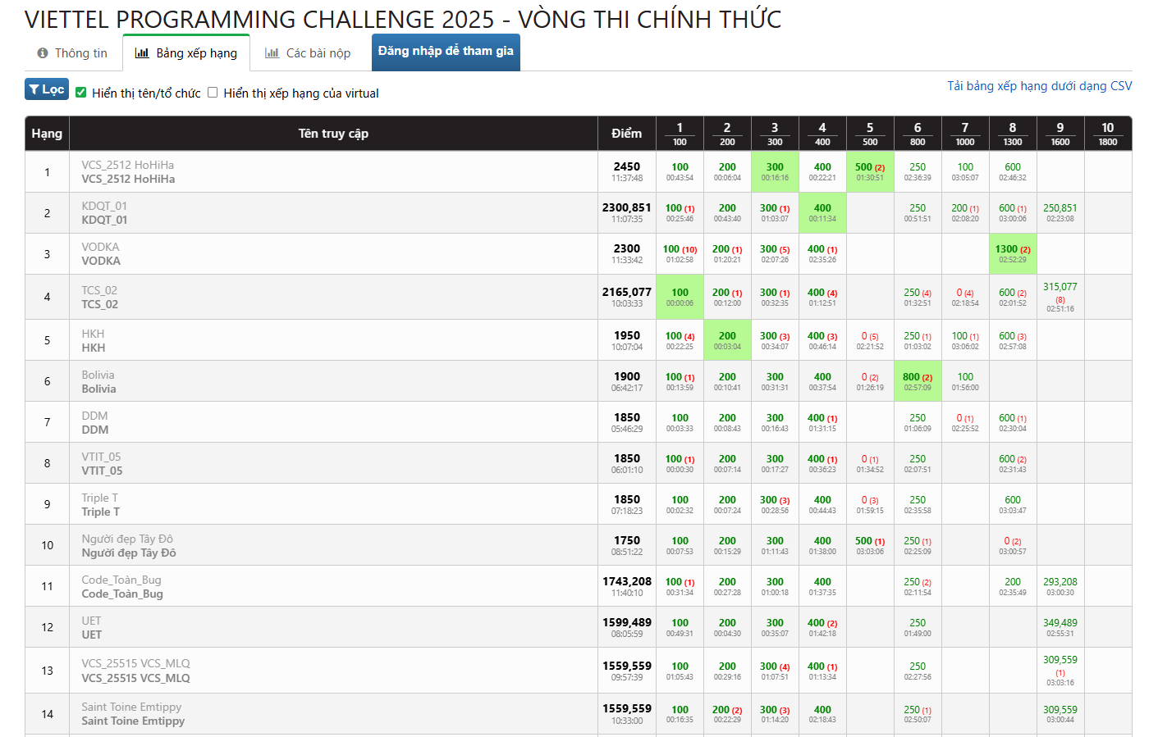Toggle Hiển thị tên/tổ chức checkbox
The image size is (1158, 737).
80,93
